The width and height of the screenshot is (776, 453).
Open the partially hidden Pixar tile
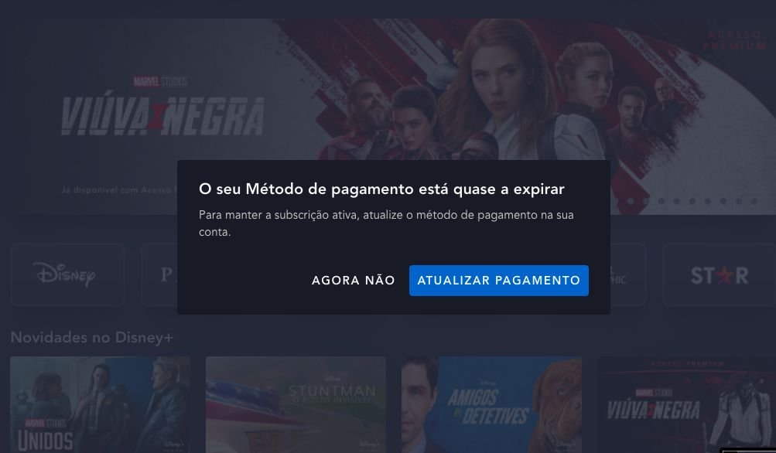pyautogui.click(x=159, y=275)
